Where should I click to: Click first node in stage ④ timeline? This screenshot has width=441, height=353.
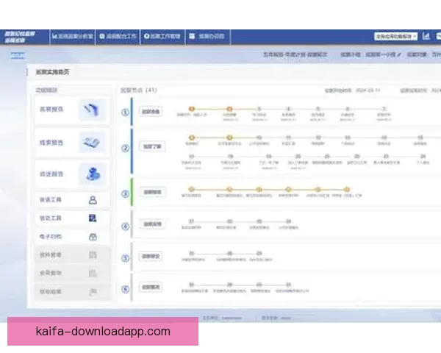[192, 221]
